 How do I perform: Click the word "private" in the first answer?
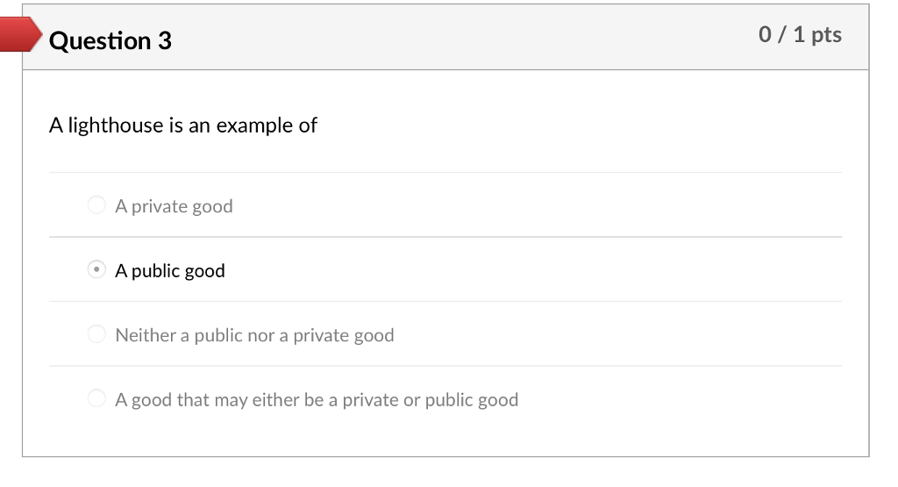tap(160, 206)
